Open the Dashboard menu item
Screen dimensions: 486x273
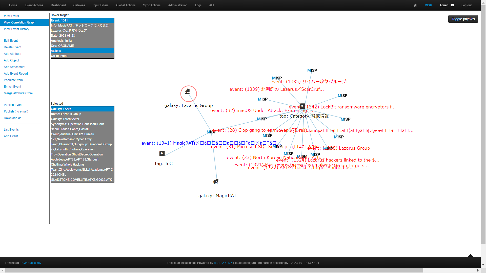(58, 5)
